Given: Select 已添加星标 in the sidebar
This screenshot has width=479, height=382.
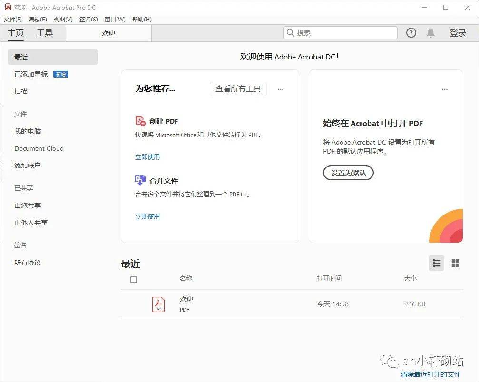Looking at the screenshot, I should 31,74.
